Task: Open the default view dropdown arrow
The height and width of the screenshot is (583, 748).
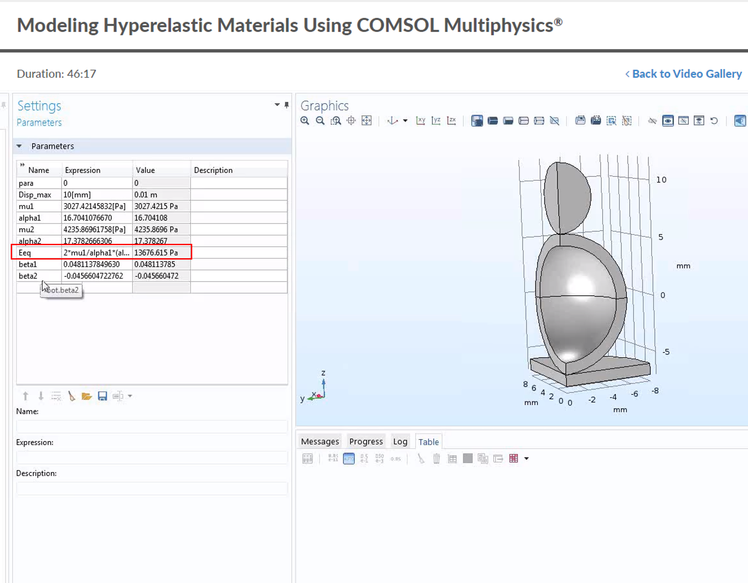Action: click(405, 120)
